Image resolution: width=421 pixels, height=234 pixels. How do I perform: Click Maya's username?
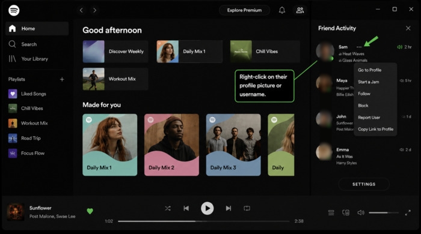tap(342, 80)
